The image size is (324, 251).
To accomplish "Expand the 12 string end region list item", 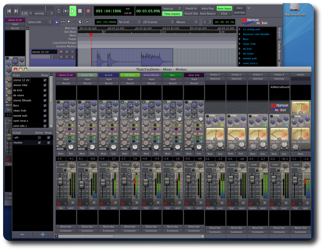I will (240, 29).
